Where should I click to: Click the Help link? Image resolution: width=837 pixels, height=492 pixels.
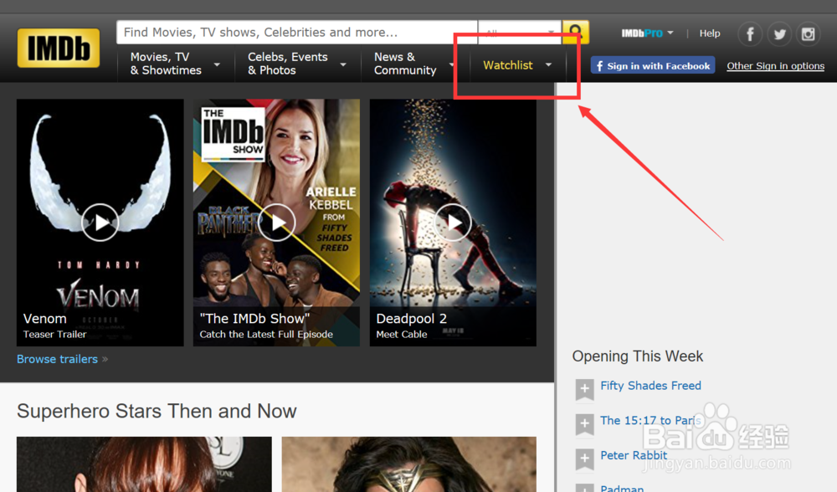710,33
